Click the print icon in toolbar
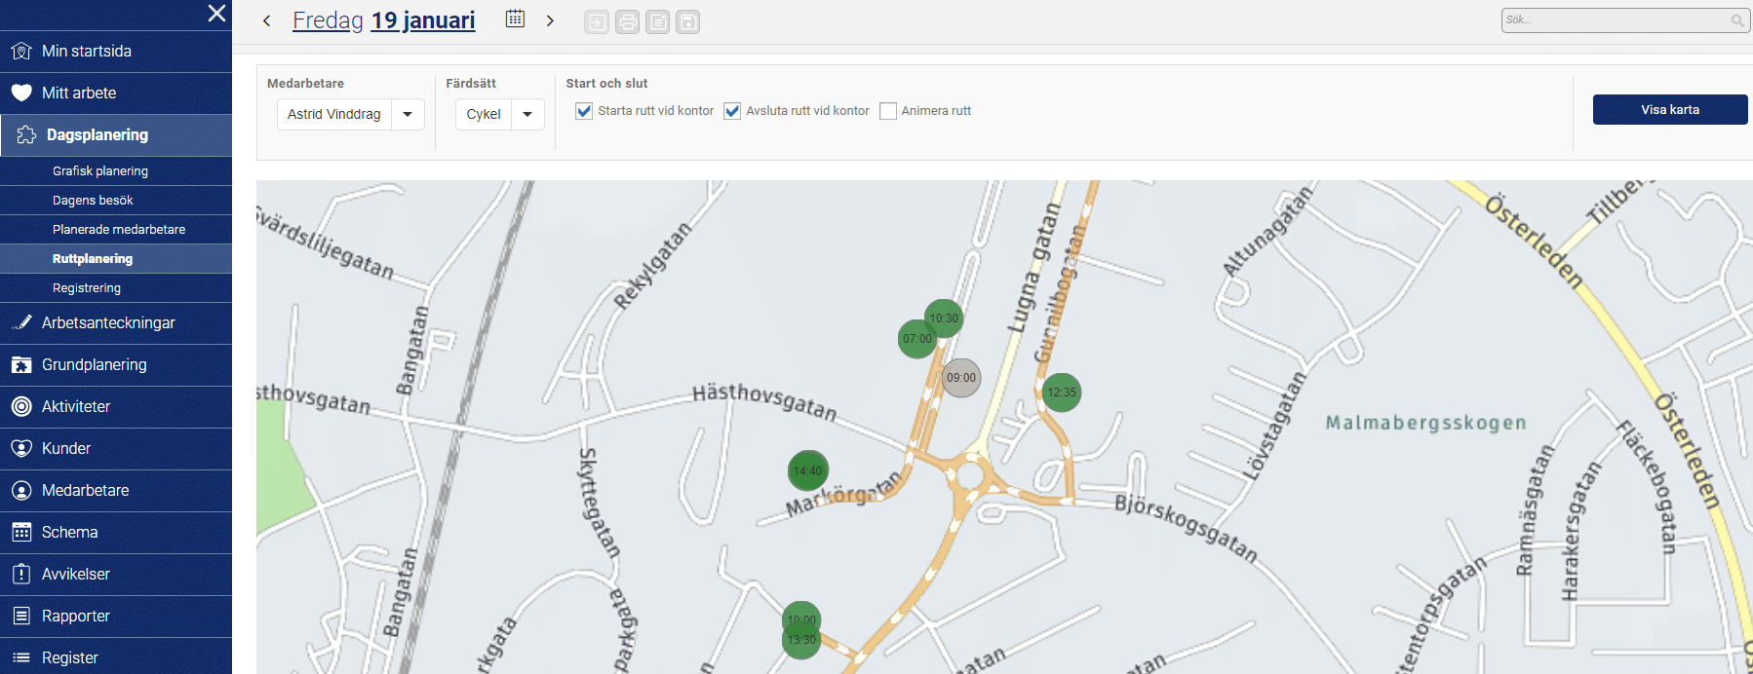This screenshot has height=674, width=1753. 628,21
